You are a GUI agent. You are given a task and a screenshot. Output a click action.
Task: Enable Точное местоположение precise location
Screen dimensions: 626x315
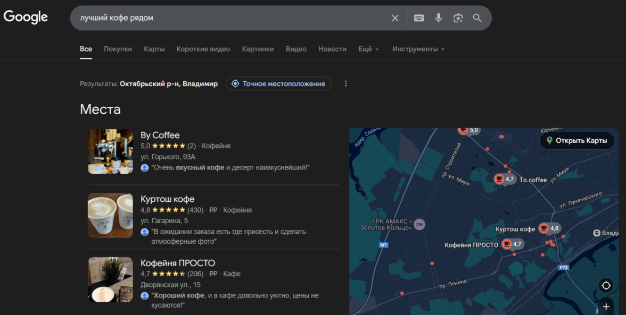(278, 84)
